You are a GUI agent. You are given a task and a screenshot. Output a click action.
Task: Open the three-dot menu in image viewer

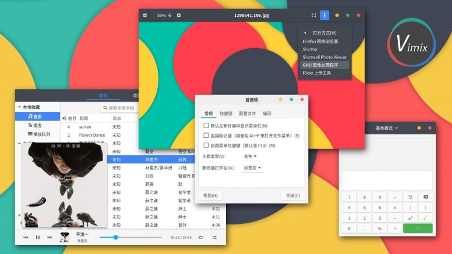click(x=325, y=15)
